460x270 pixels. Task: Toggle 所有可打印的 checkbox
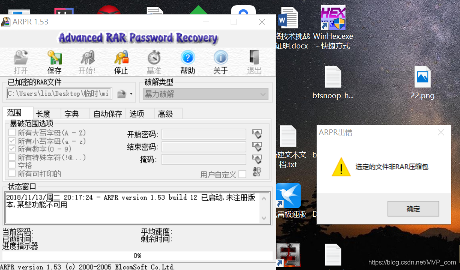[x=12, y=173]
